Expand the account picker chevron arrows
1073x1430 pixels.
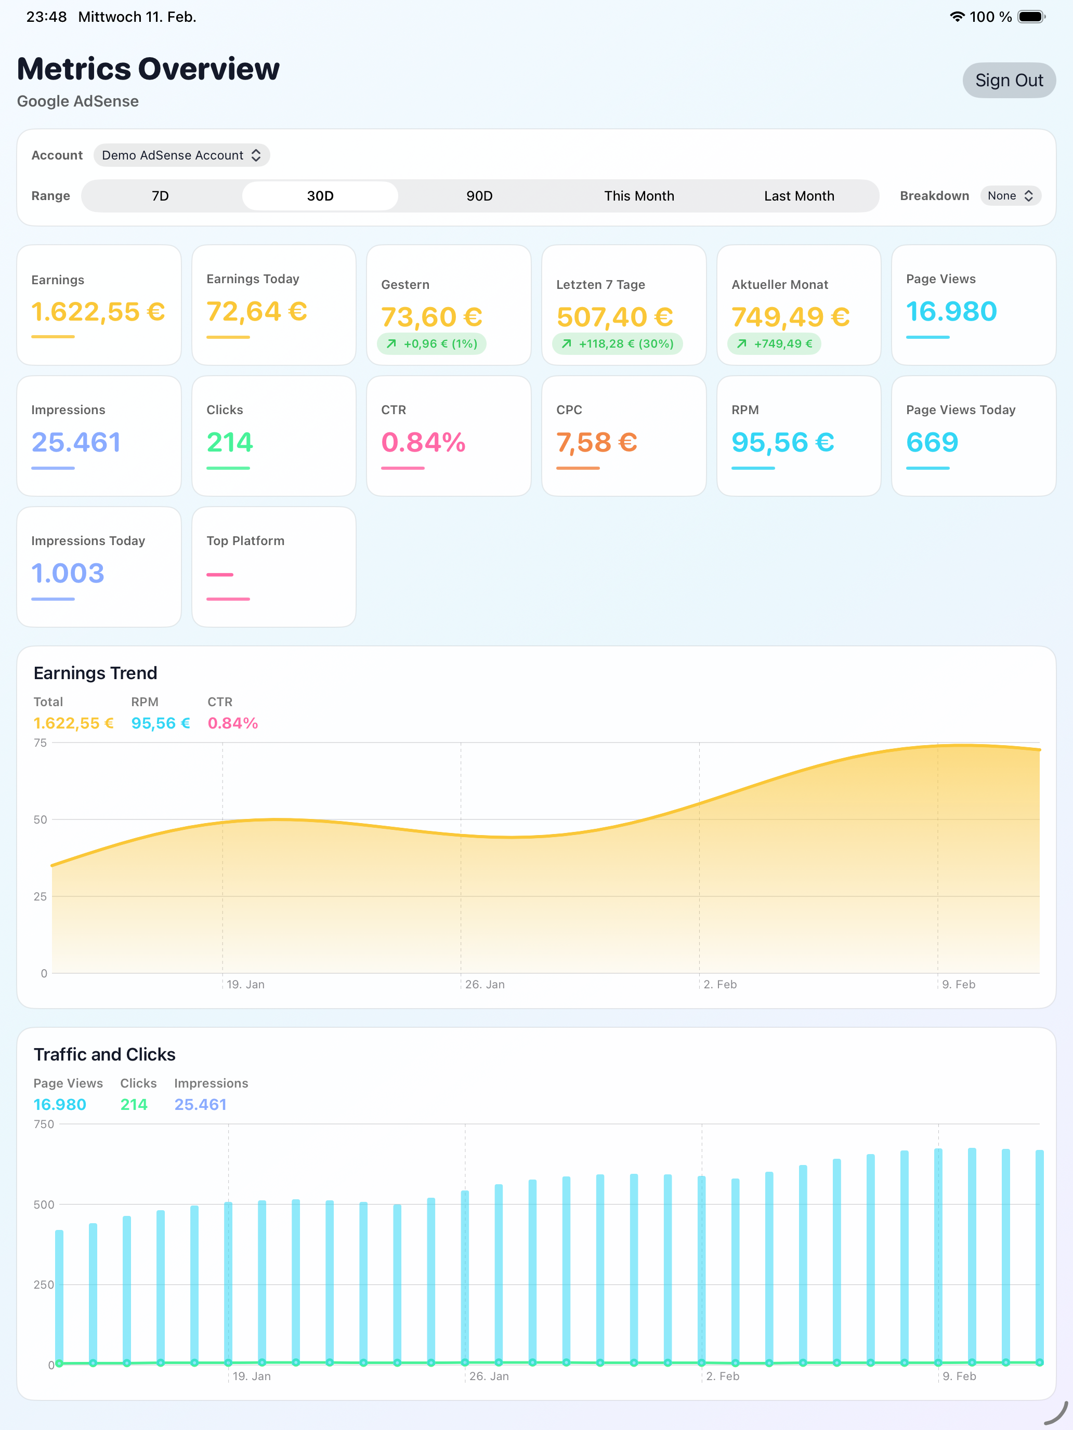257,155
